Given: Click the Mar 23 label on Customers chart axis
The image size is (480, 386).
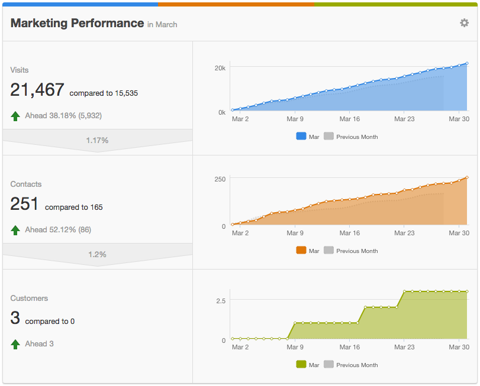Looking at the screenshot, I should point(404,347).
